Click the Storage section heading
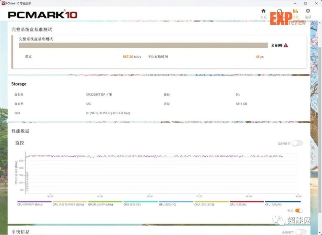 [x=19, y=84]
